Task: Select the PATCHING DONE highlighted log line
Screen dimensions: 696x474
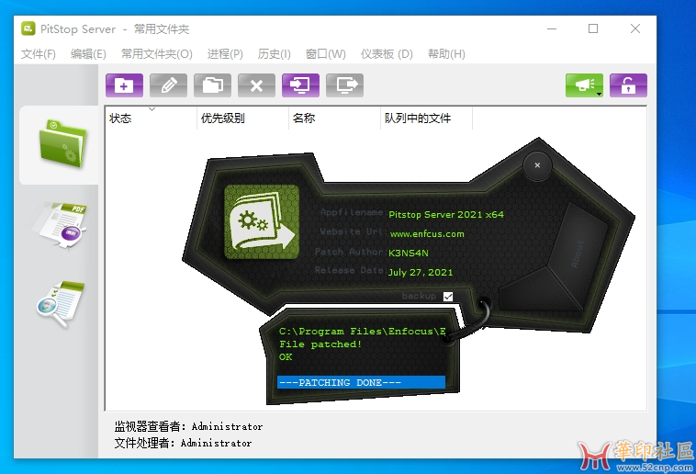Action: (x=362, y=382)
